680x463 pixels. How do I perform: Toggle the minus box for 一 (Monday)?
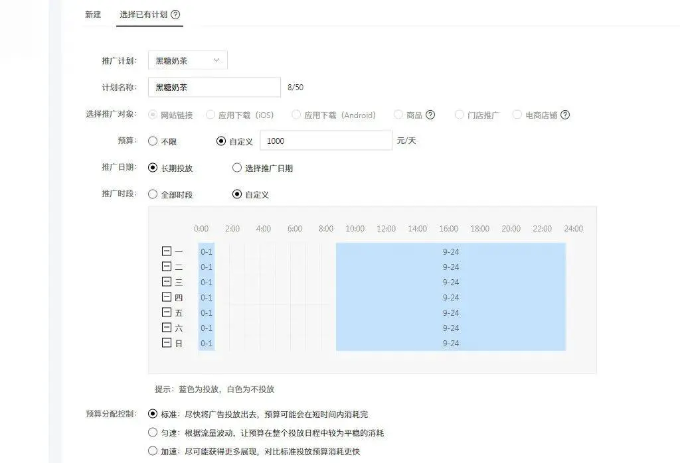[167, 251]
